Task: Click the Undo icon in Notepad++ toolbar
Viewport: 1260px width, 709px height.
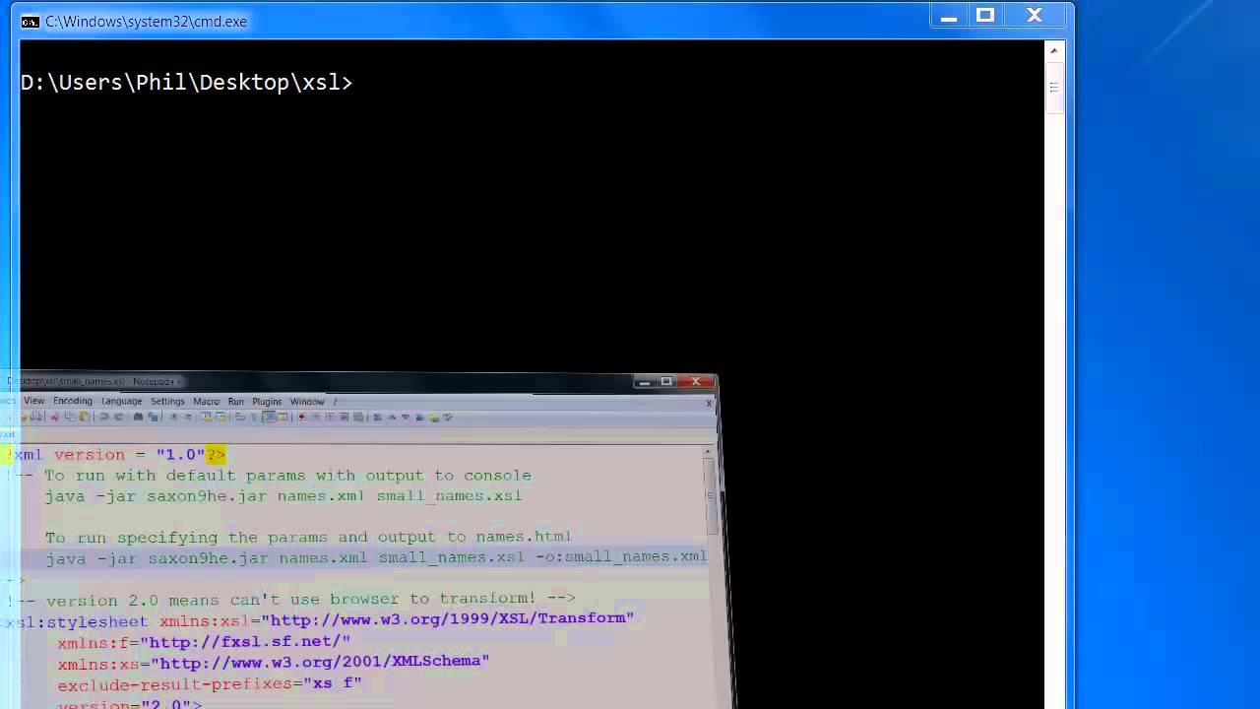Action: (104, 417)
